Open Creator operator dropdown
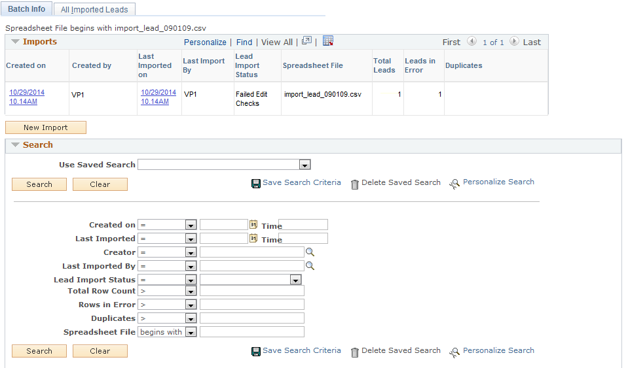628x368 pixels. click(x=191, y=252)
